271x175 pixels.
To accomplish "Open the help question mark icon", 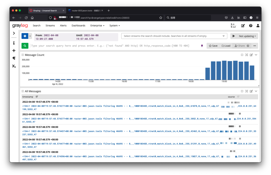I will click(x=251, y=26).
